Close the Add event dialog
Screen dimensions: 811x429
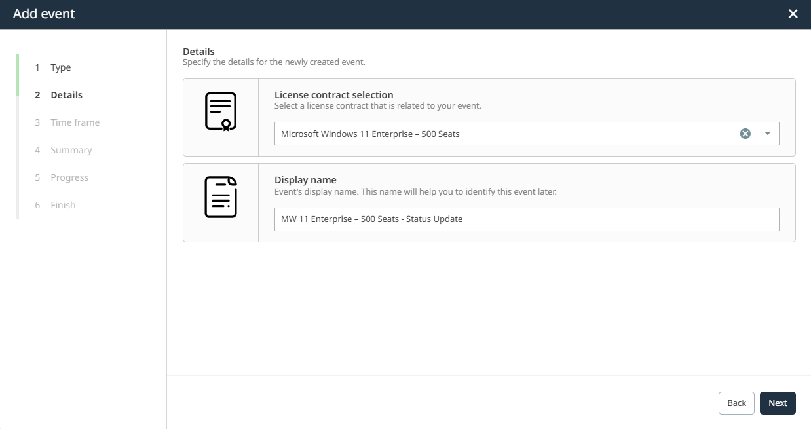pyautogui.click(x=793, y=14)
